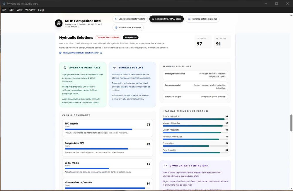Maximize the application window

pyautogui.click(x=277, y=4)
